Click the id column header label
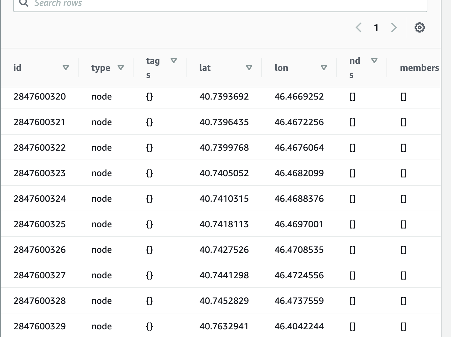This screenshot has width=451, height=337. 17,68
